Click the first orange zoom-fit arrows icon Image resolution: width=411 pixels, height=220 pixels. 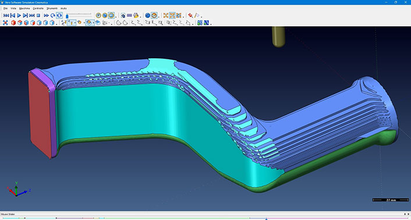click(x=166, y=16)
